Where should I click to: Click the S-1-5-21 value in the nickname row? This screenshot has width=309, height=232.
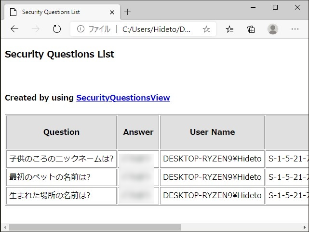tap(288, 159)
